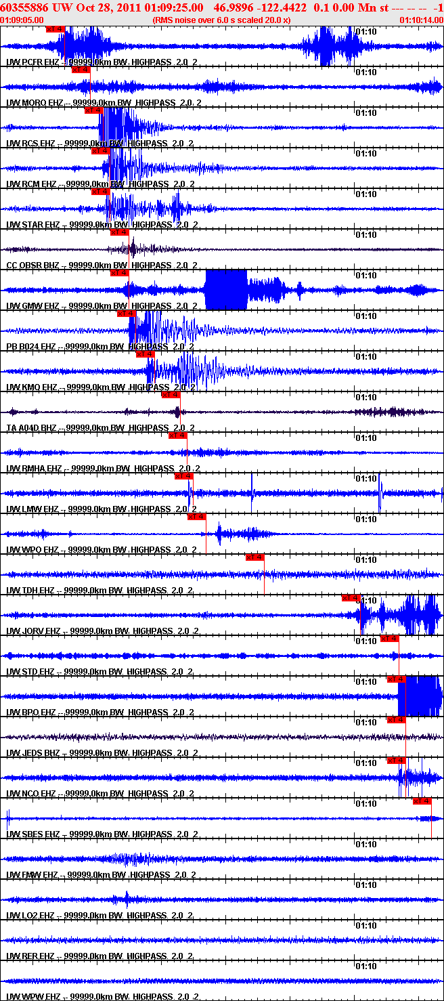
Task: Select the red pick flag on A04D trace
Action: tap(171, 395)
